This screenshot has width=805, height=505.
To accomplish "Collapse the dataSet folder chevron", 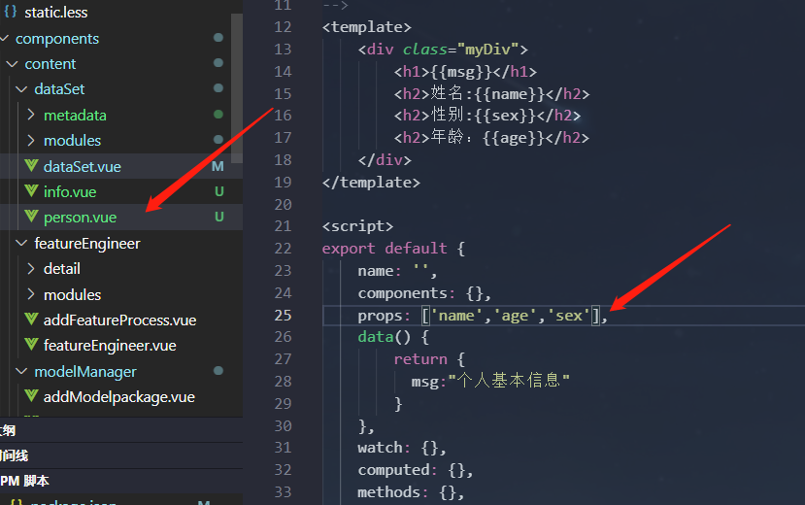I will (x=21, y=88).
